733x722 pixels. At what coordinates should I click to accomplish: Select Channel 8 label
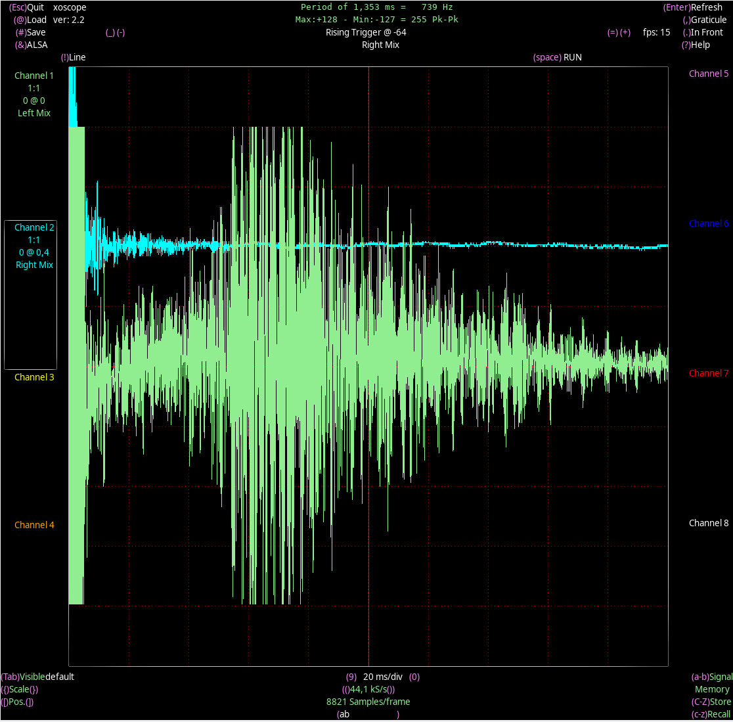point(709,523)
